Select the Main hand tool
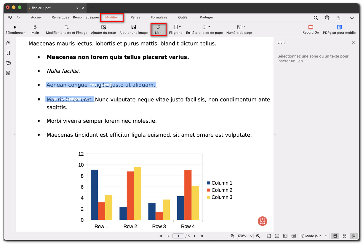The height and width of the screenshot is (244, 363). (35, 29)
